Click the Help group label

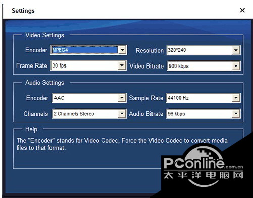pyautogui.click(x=31, y=129)
